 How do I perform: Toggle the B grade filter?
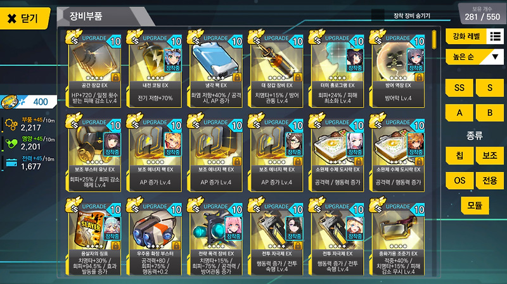pyautogui.click(x=489, y=113)
